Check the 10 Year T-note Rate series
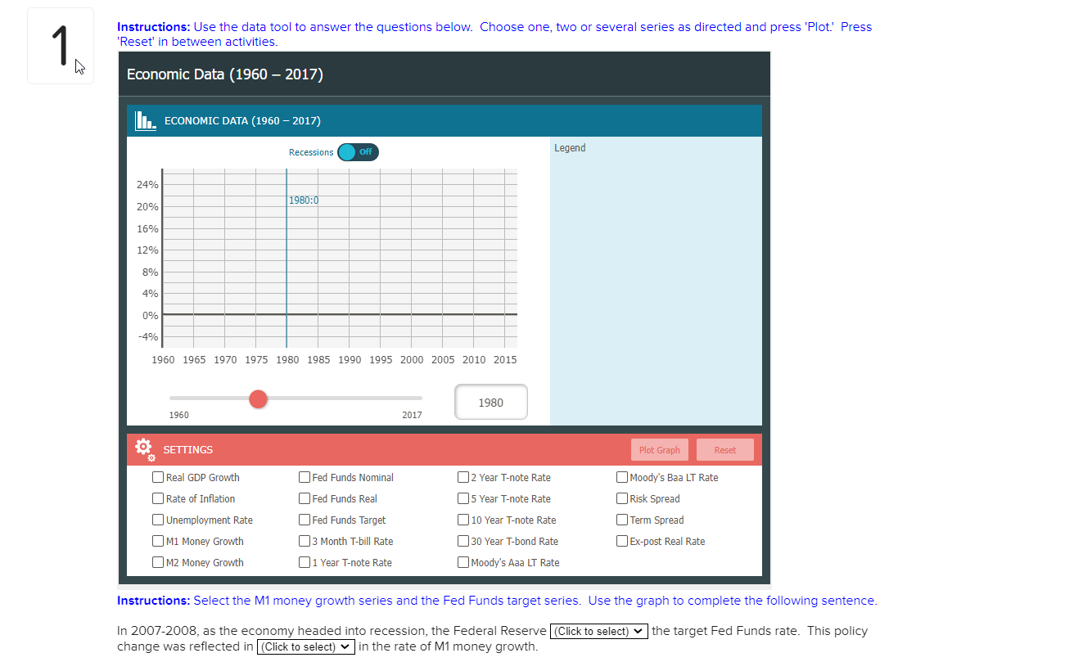Image resolution: width=1083 pixels, height=671 pixels. coord(462,519)
